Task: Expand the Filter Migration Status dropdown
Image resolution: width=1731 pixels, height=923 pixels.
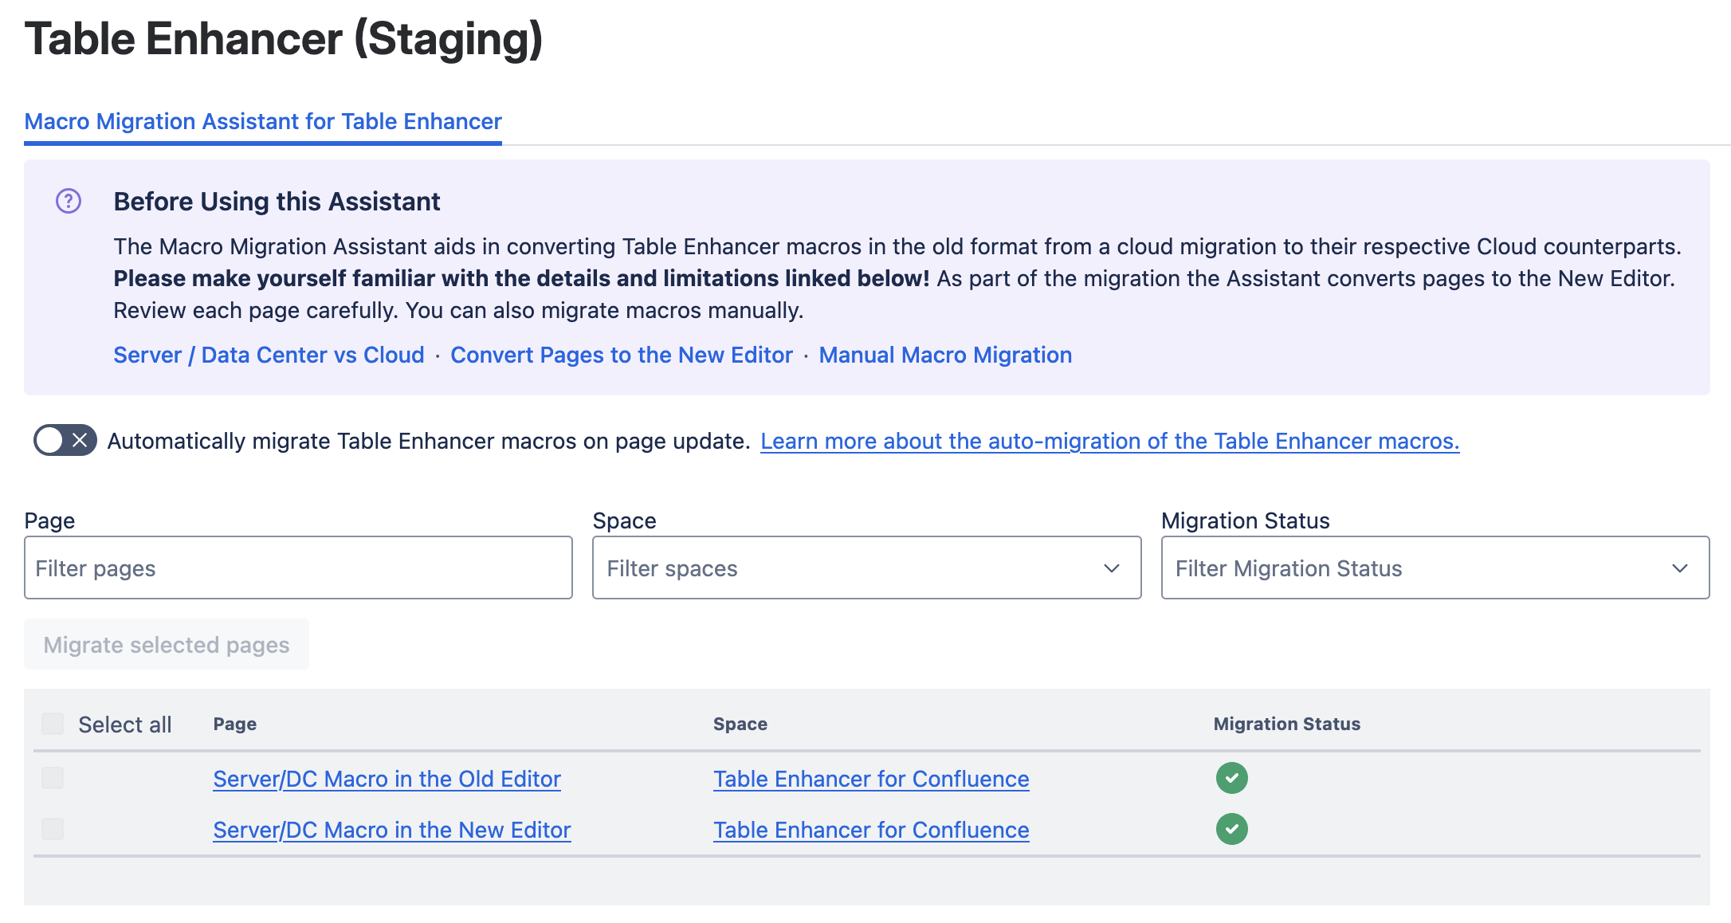Action: coord(1435,568)
